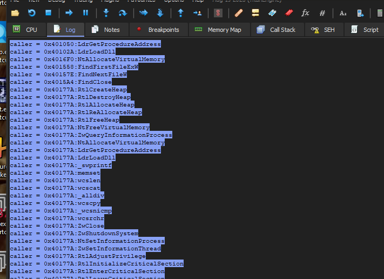Open Patches with the bandage icon
Screen dimensions: 384x279
(239, 13)
